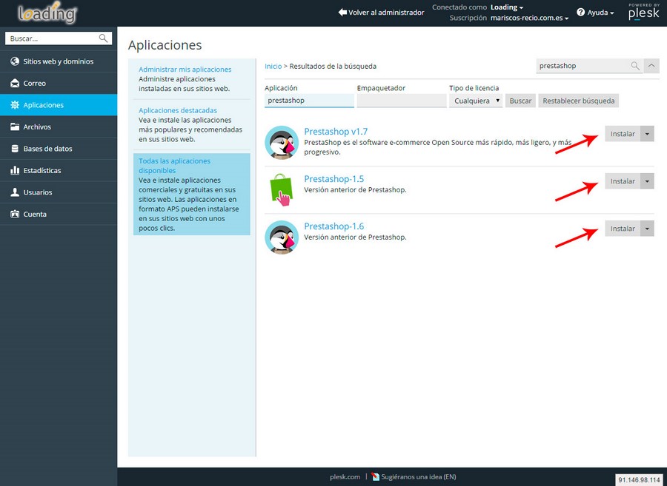Click the Prestashop v1.7 puffin logo
Image resolution: width=667 pixels, height=486 pixels.
click(x=281, y=143)
